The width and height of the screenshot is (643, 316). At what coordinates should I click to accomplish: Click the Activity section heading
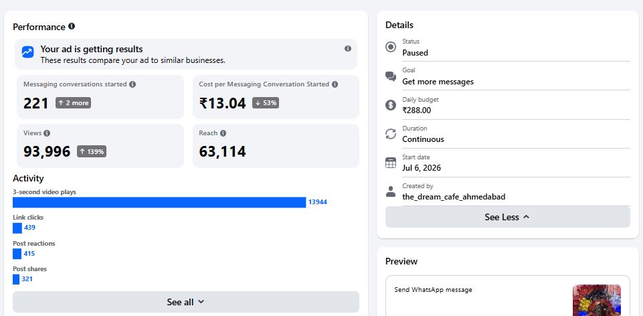coord(28,178)
